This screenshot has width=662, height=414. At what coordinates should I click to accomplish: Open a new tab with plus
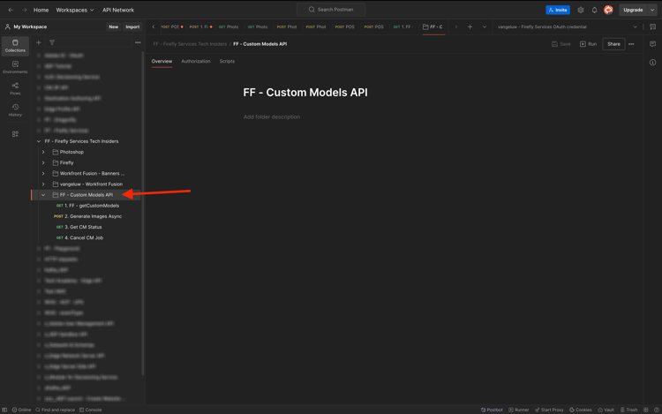point(470,26)
